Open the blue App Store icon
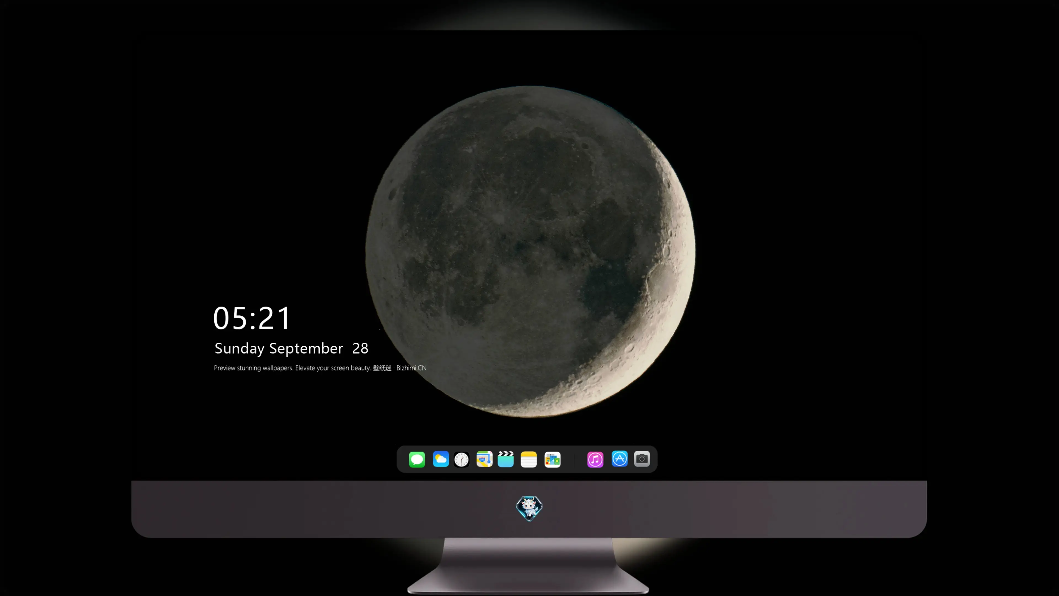The width and height of the screenshot is (1059, 596). pyautogui.click(x=619, y=459)
